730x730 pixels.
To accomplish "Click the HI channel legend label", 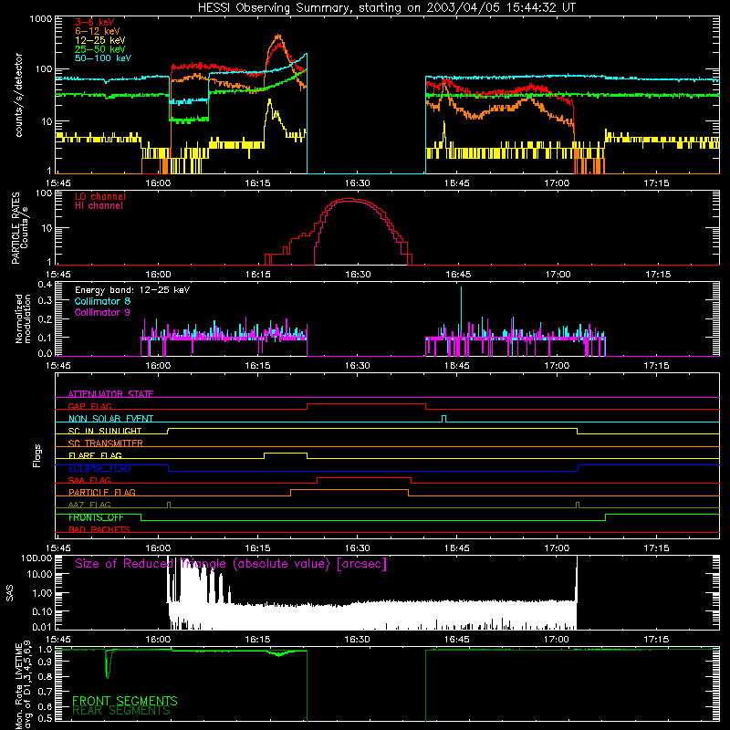I will click(99, 206).
